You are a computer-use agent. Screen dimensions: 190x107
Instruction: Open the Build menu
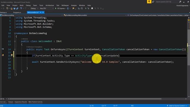pos(21,5)
